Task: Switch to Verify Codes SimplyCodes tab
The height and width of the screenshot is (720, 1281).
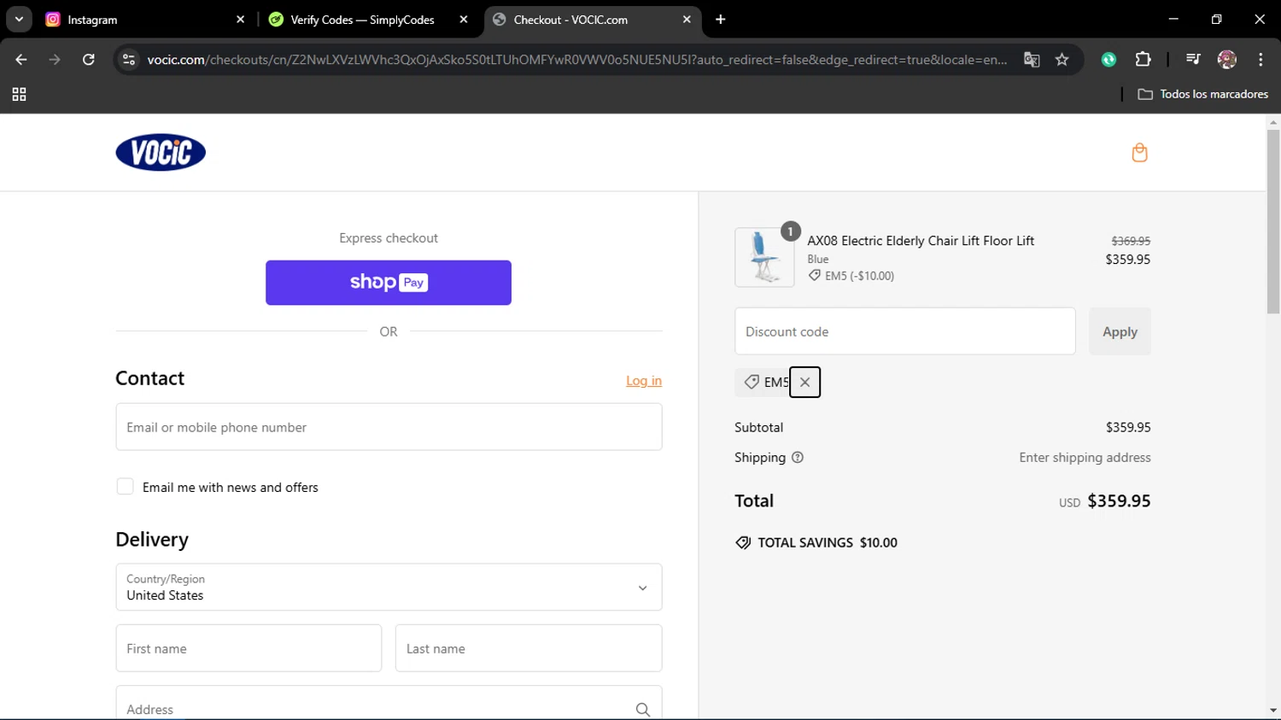Action: click(363, 19)
